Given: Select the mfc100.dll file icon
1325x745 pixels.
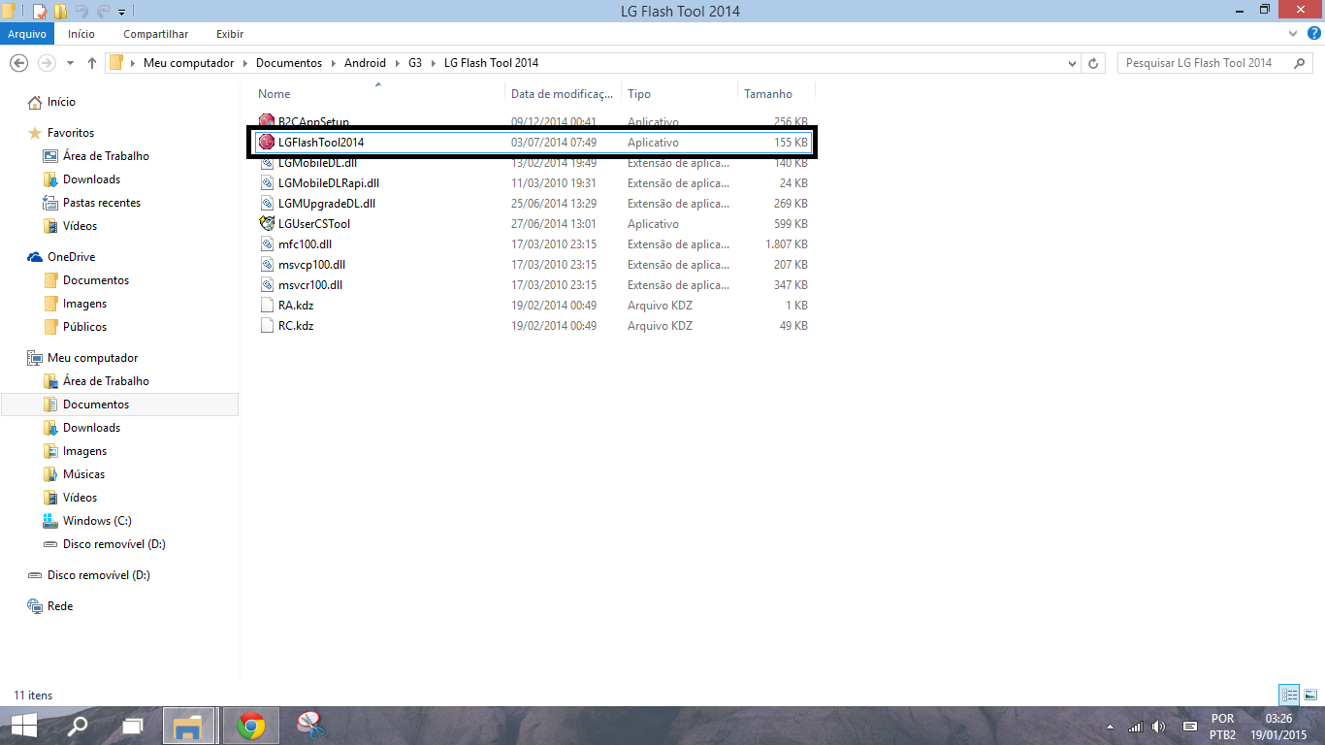Looking at the screenshot, I should click(269, 243).
